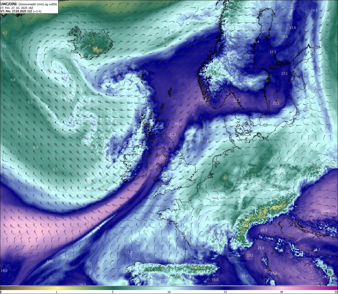The width and height of the screenshot is (338, 294).
Task: Click the '14.5' value in the top-right corner
Action: pos(314,11)
